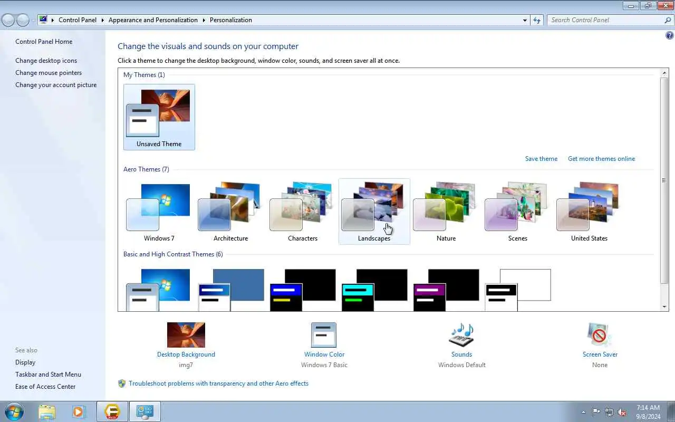Viewport: 675px width, 422px height.
Task: Apply the Windows 7 Aero theme
Action: pyautogui.click(x=159, y=212)
